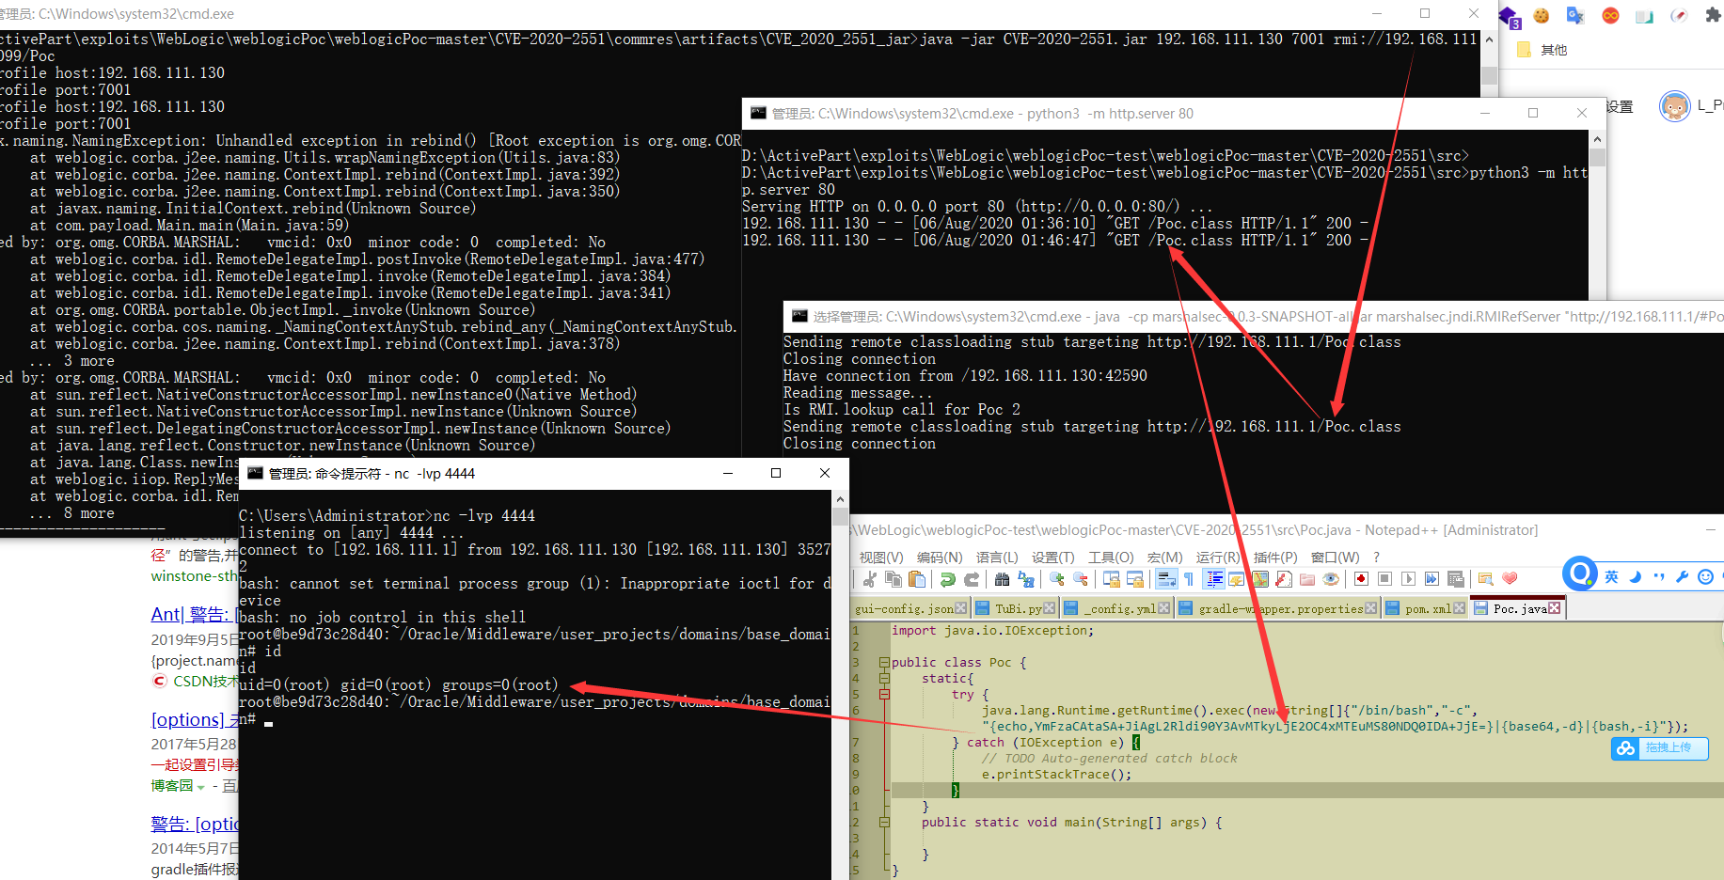Viewport: 1724px width, 880px height.
Task: Toggle IME moon half-width mode
Action: (x=1635, y=576)
